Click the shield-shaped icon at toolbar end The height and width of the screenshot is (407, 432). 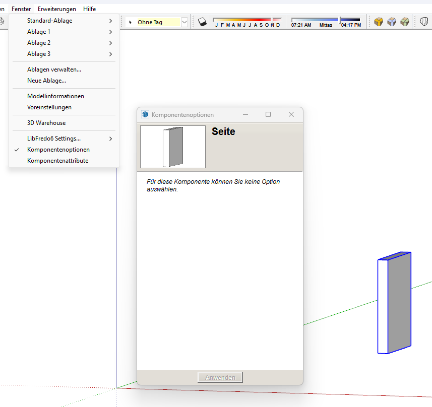tap(424, 22)
